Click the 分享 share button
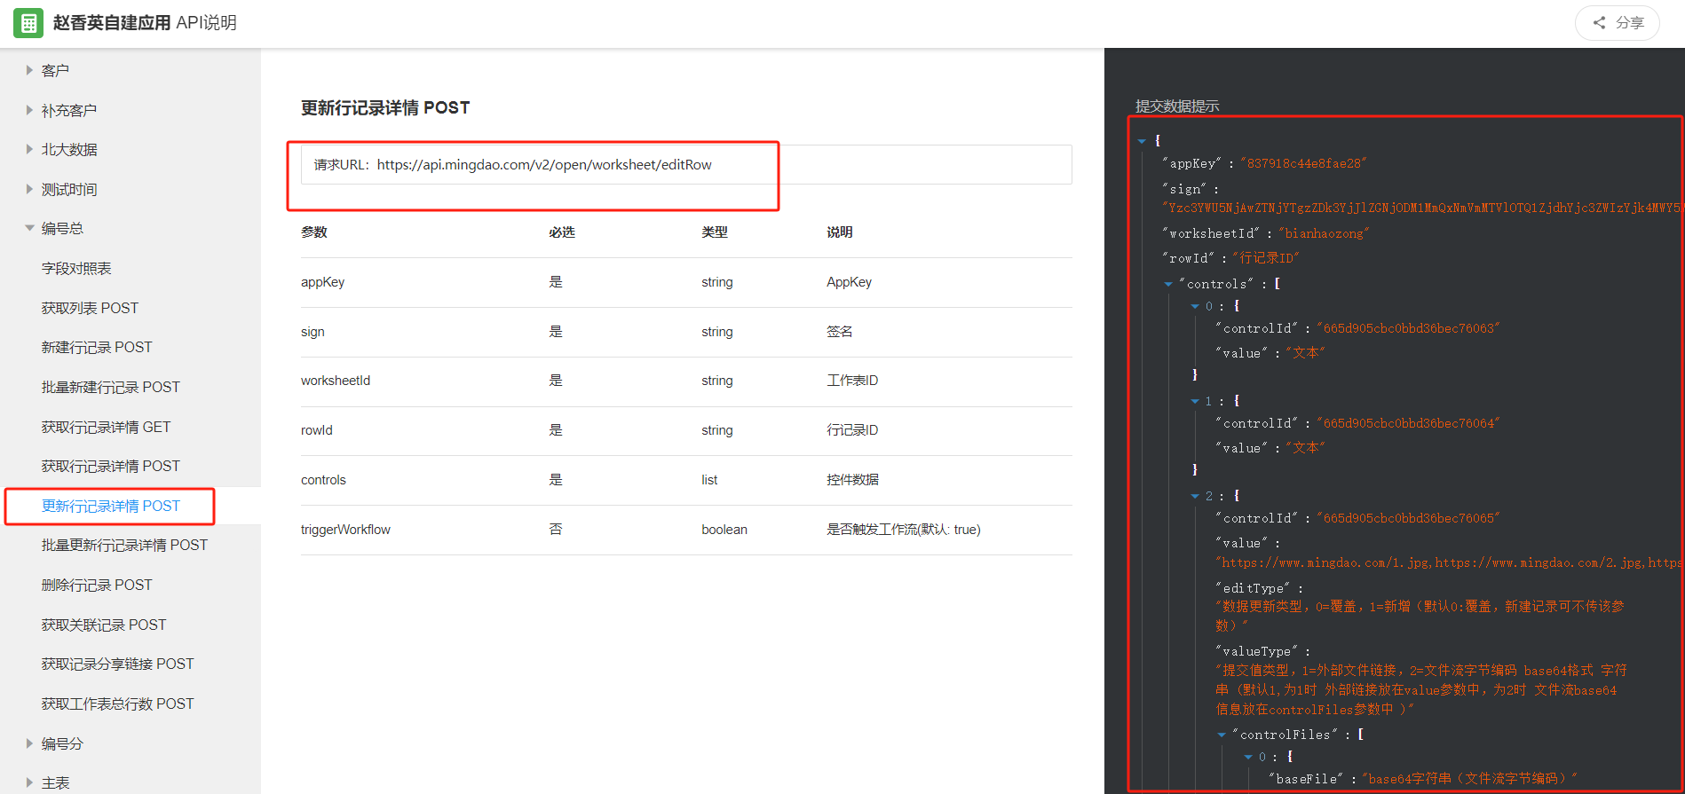 pos(1617,23)
